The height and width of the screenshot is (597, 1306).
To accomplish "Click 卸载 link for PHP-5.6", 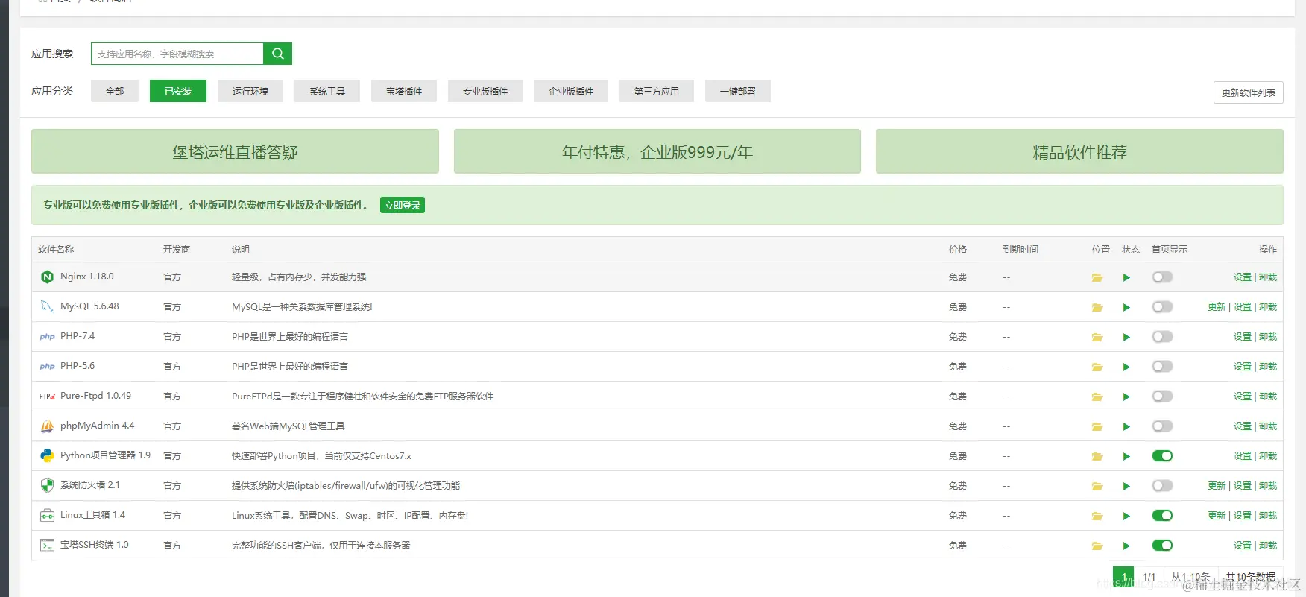I will click(x=1268, y=367).
